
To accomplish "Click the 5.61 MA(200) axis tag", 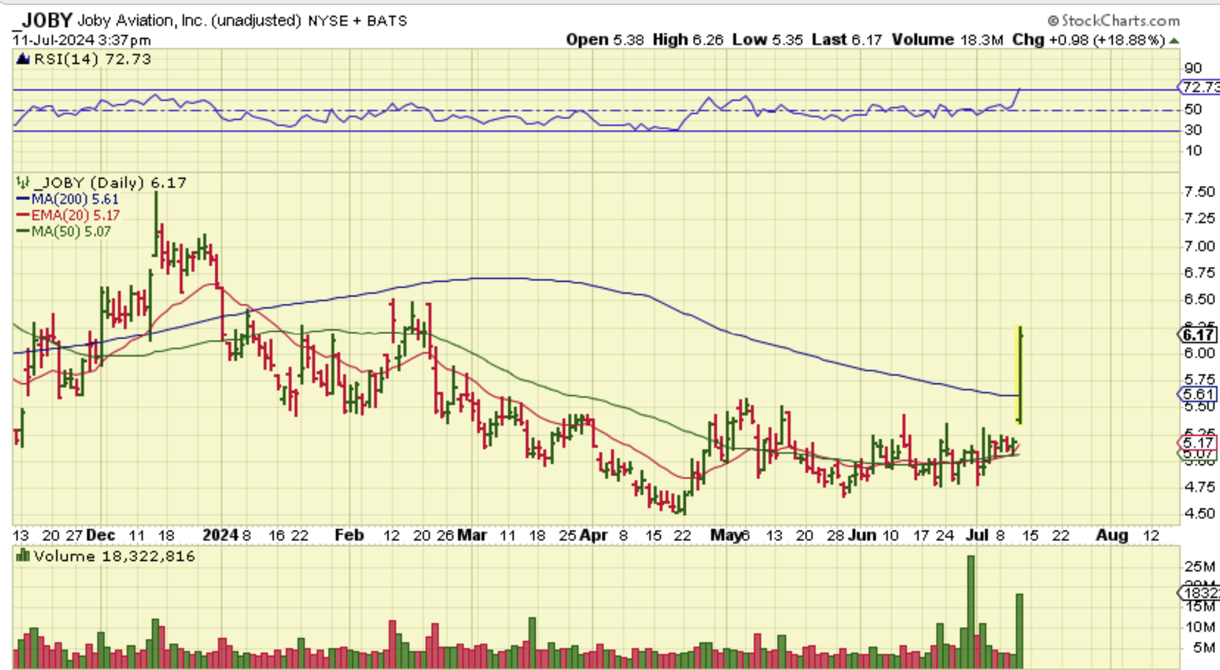I will 1197,394.
